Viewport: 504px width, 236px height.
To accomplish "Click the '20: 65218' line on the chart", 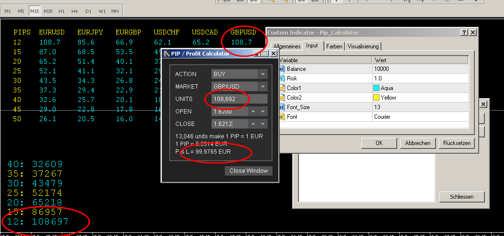I will click(x=34, y=202).
